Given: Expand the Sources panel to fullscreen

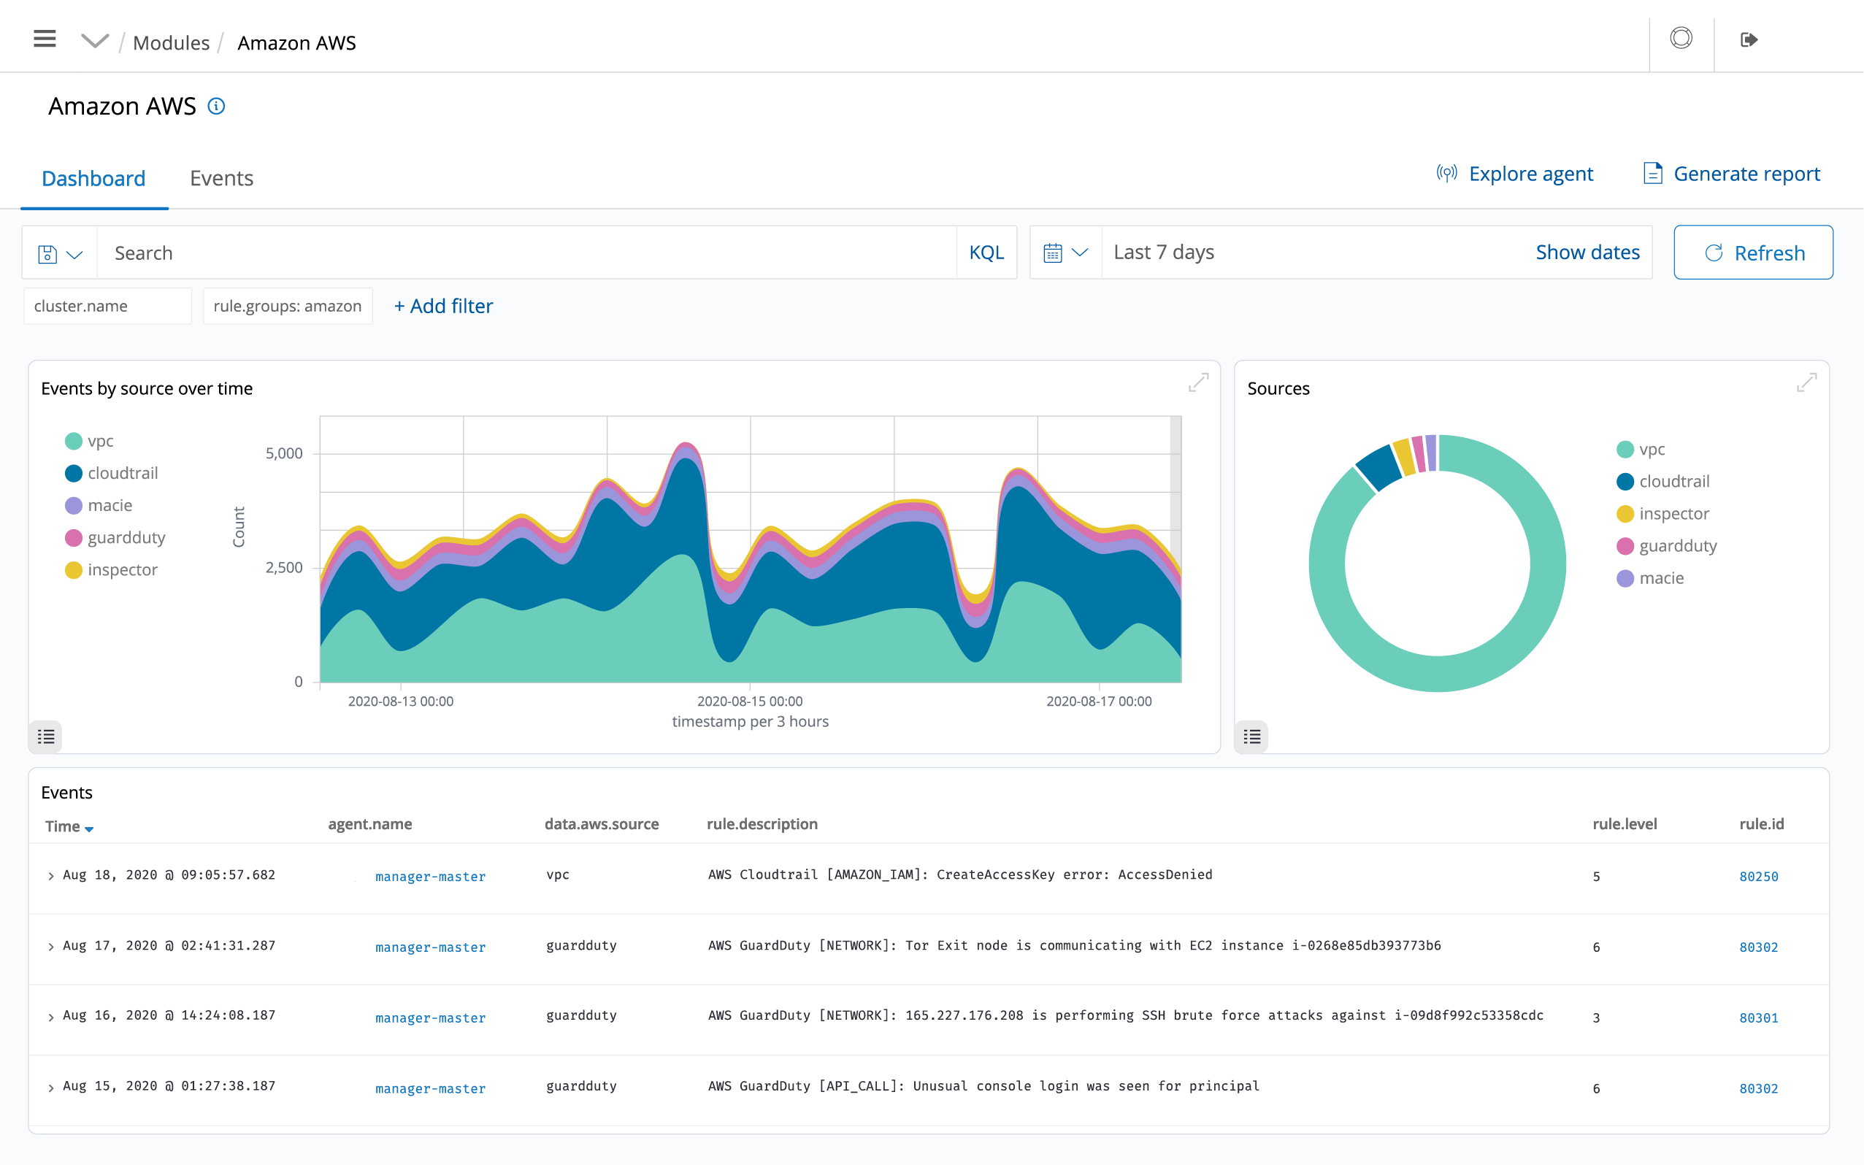Looking at the screenshot, I should (x=1806, y=382).
